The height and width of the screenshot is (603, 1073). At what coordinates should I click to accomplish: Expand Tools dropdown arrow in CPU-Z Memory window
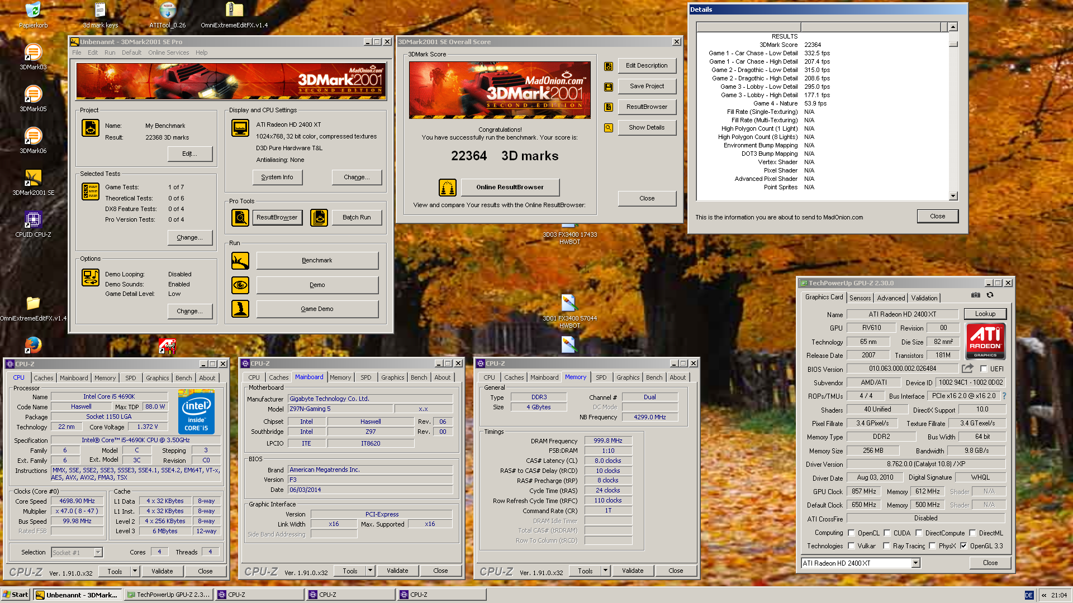coord(605,571)
